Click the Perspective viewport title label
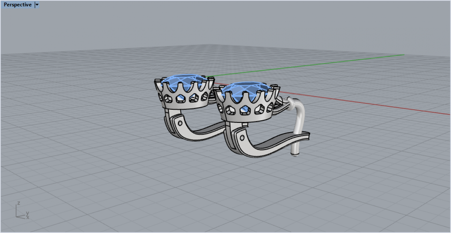Viewport: 451px width, 233px height. click(17, 5)
